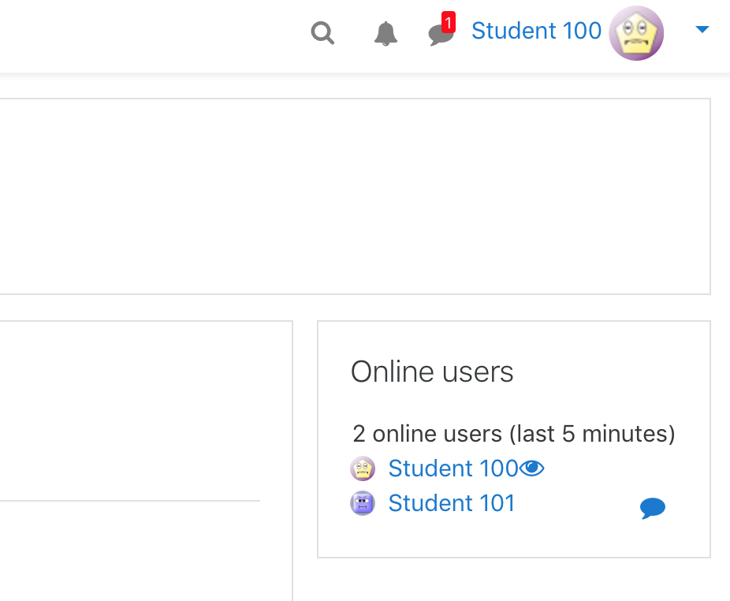730x601 pixels.
Task: Toggle online visibility eye icon
Action: click(531, 468)
